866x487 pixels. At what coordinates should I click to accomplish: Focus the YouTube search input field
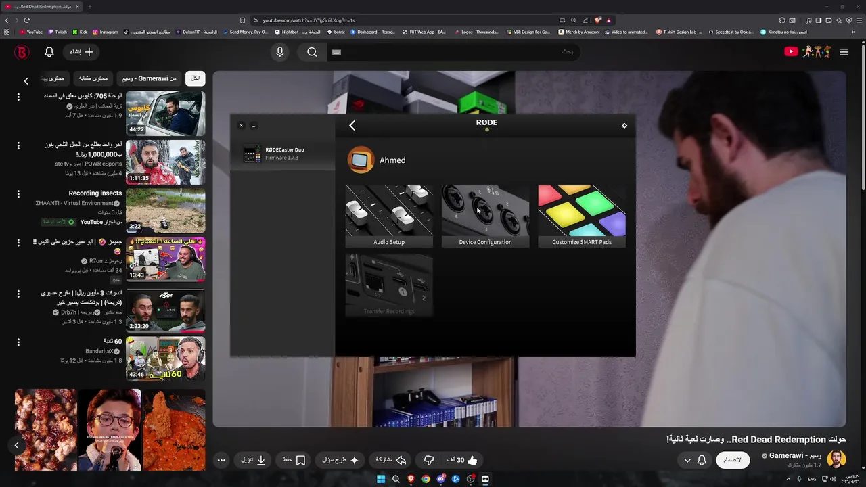click(453, 52)
